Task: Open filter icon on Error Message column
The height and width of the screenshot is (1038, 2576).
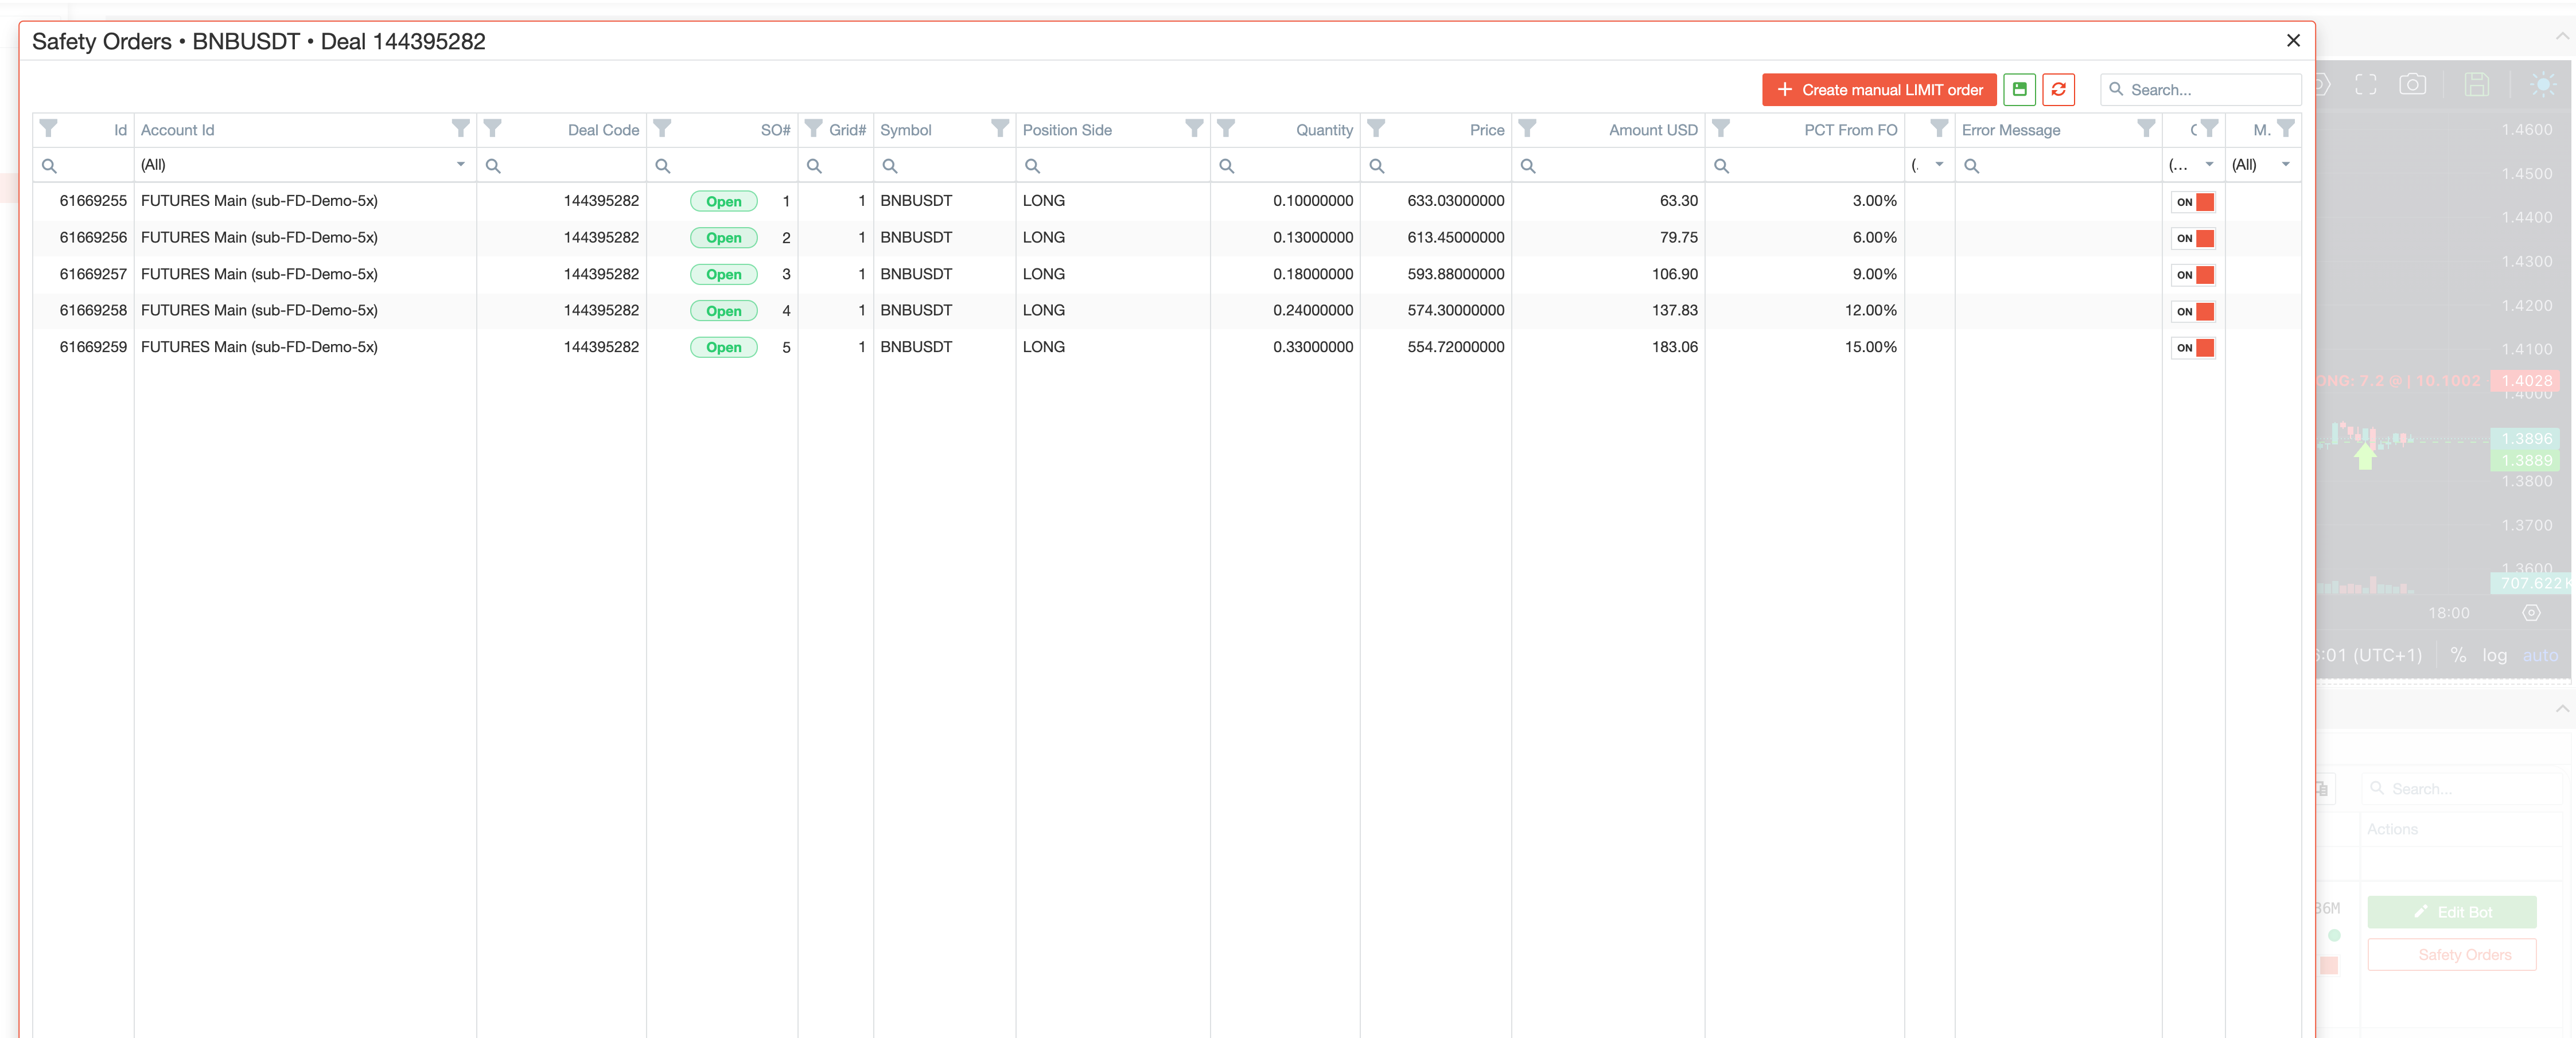Action: (x=2146, y=129)
